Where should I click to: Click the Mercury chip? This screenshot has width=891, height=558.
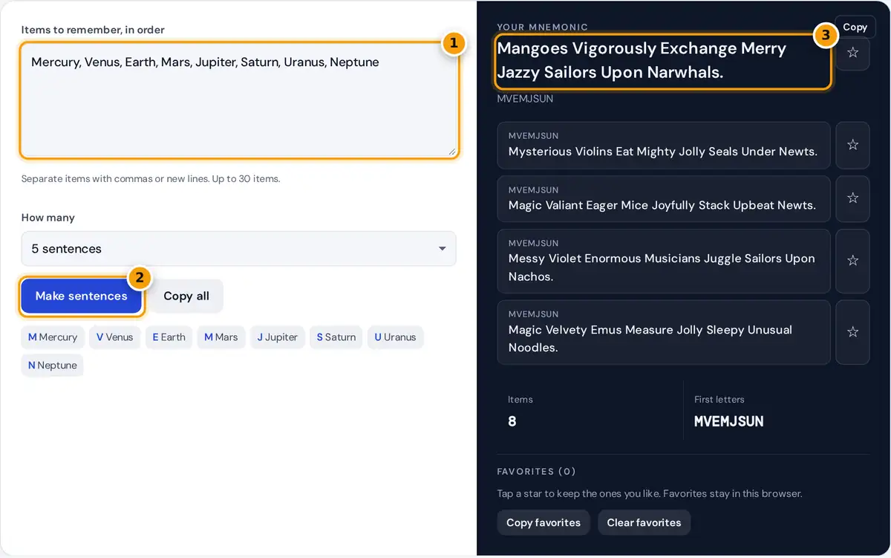[x=53, y=337]
